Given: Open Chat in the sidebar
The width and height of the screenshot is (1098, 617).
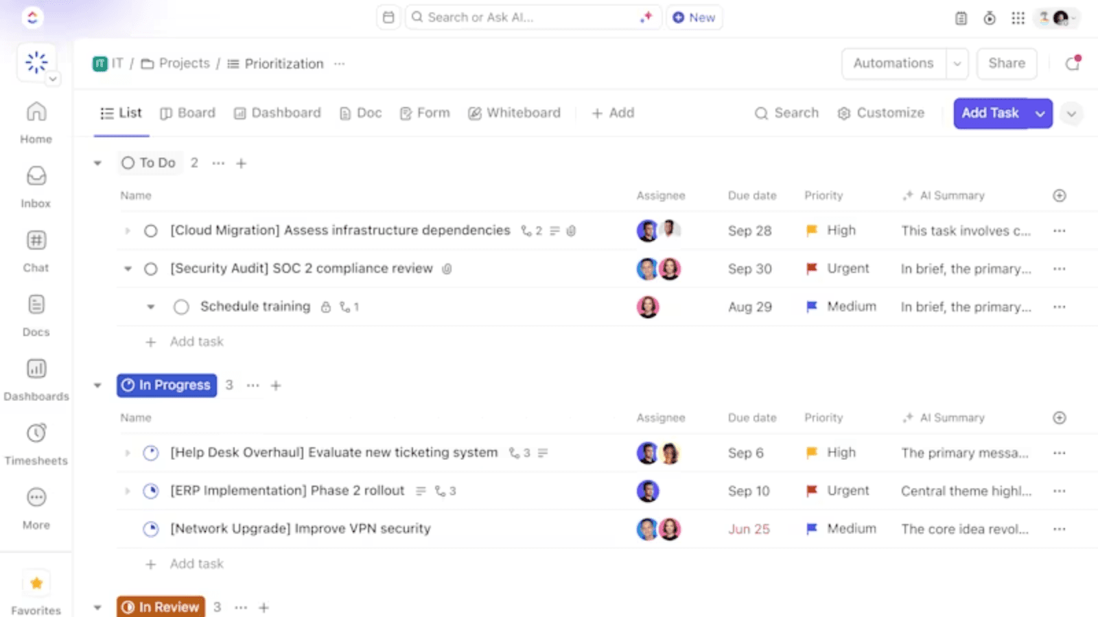Looking at the screenshot, I should tap(36, 252).
